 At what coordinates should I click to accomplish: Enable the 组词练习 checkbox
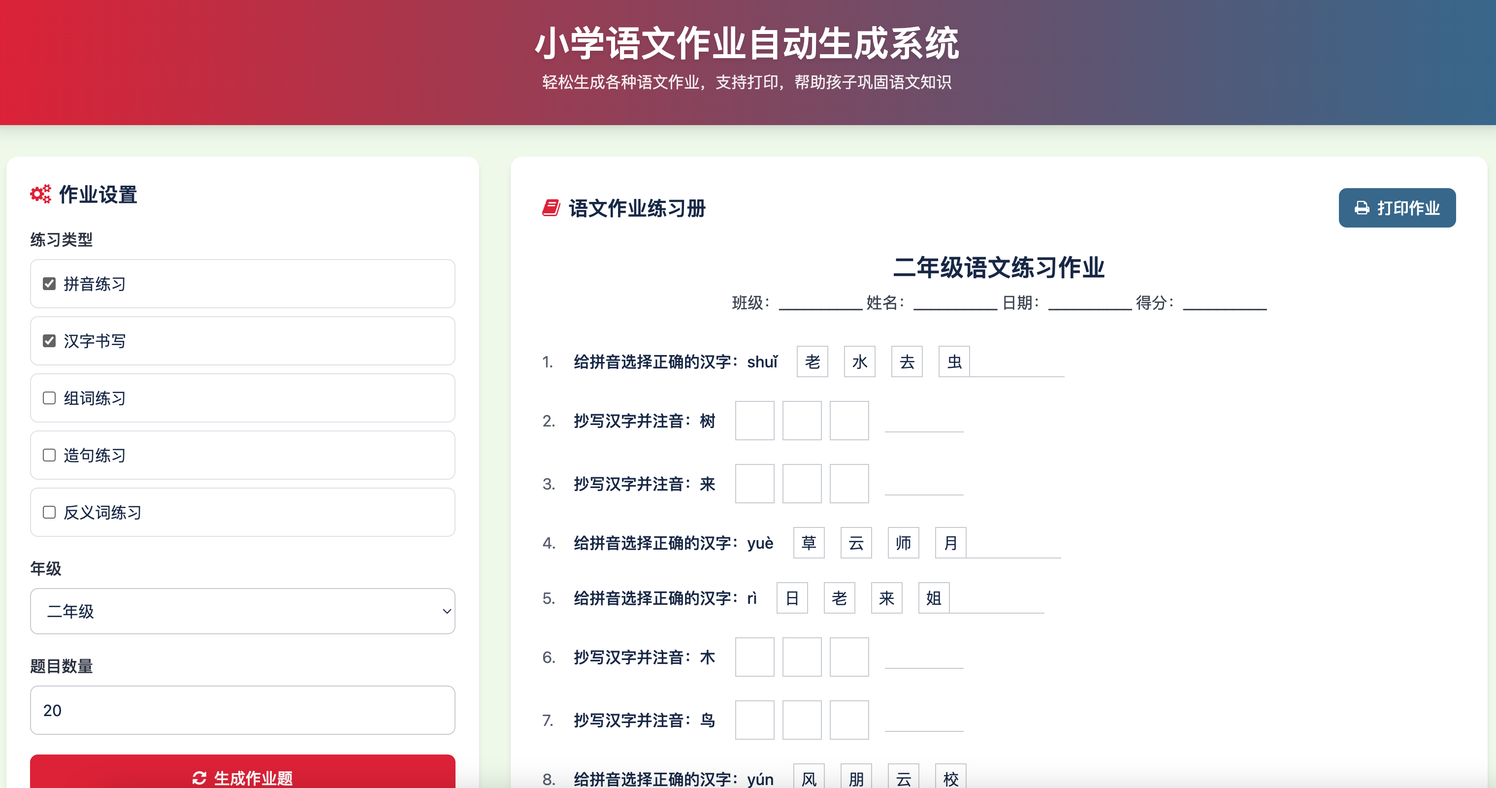coord(49,398)
